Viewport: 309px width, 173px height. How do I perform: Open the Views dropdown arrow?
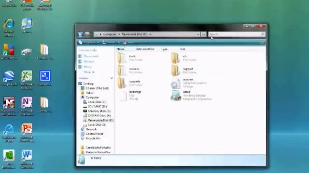coord(119,43)
